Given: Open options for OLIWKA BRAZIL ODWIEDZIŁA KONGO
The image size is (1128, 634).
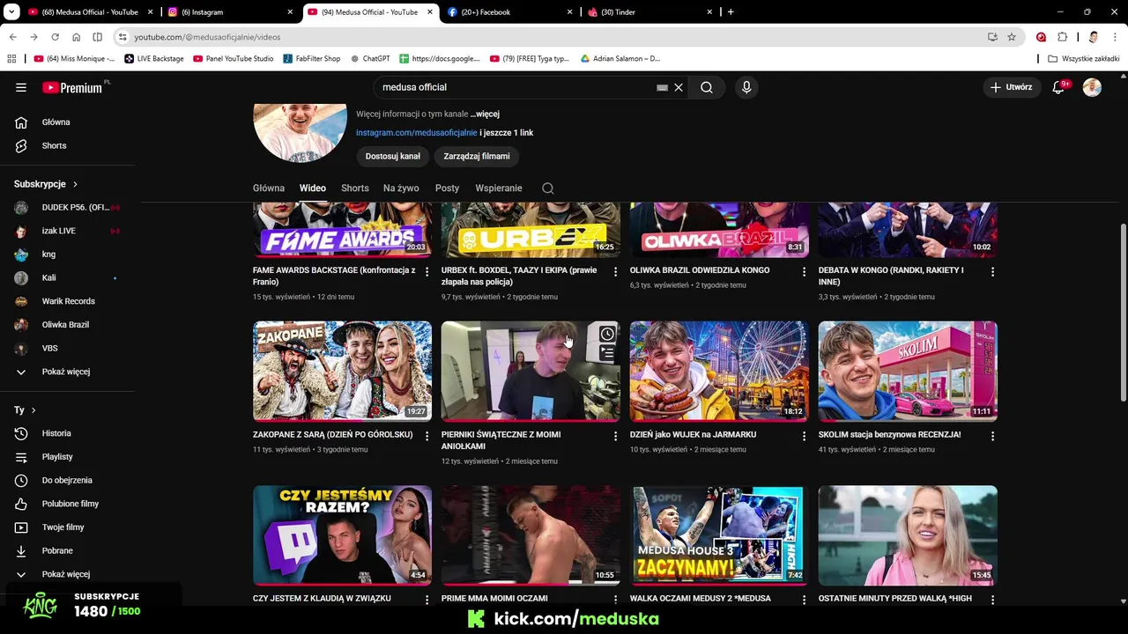Looking at the screenshot, I should tap(805, 272).
